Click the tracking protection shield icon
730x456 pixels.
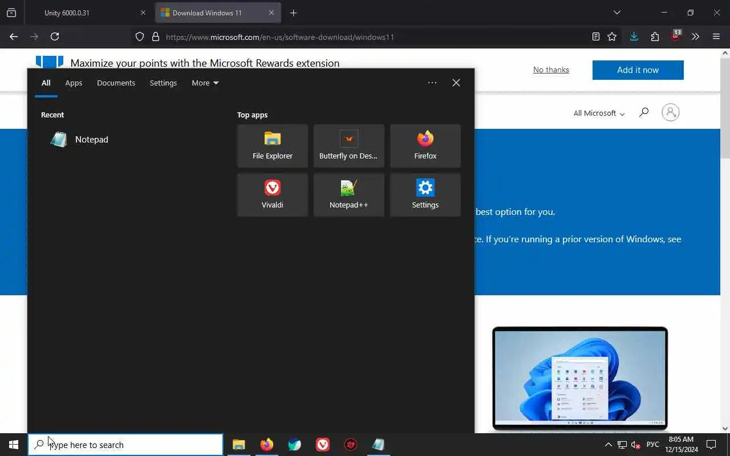pos(140,37)
